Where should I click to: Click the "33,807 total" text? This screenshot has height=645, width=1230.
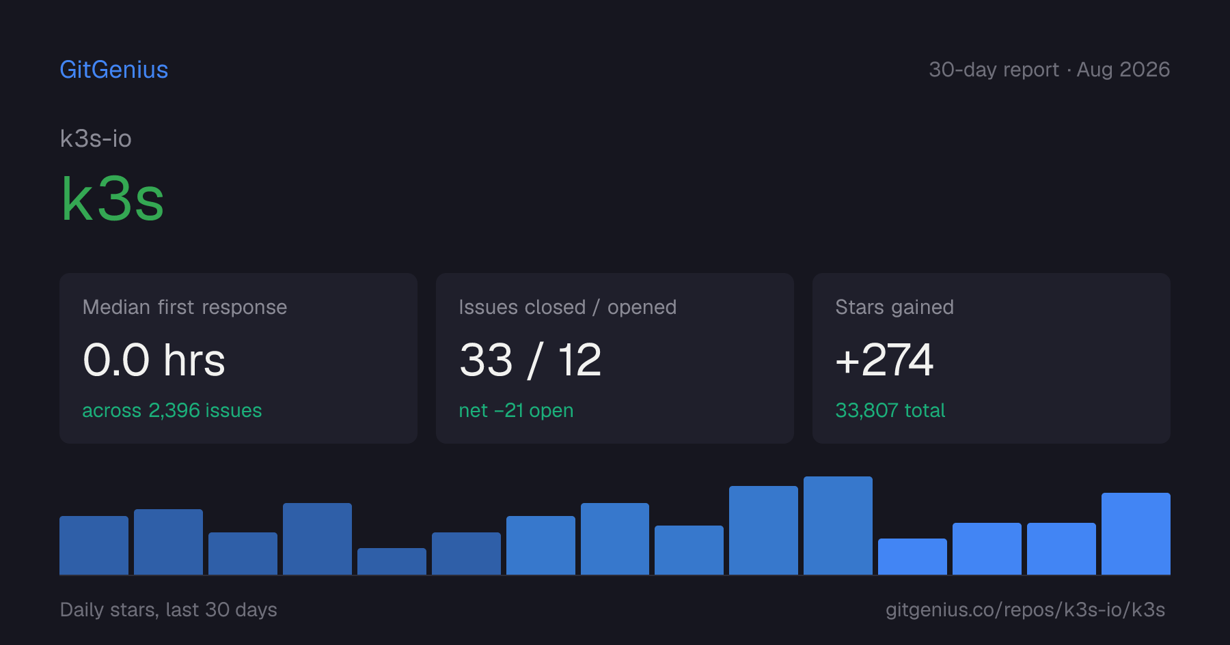(890, 410)
